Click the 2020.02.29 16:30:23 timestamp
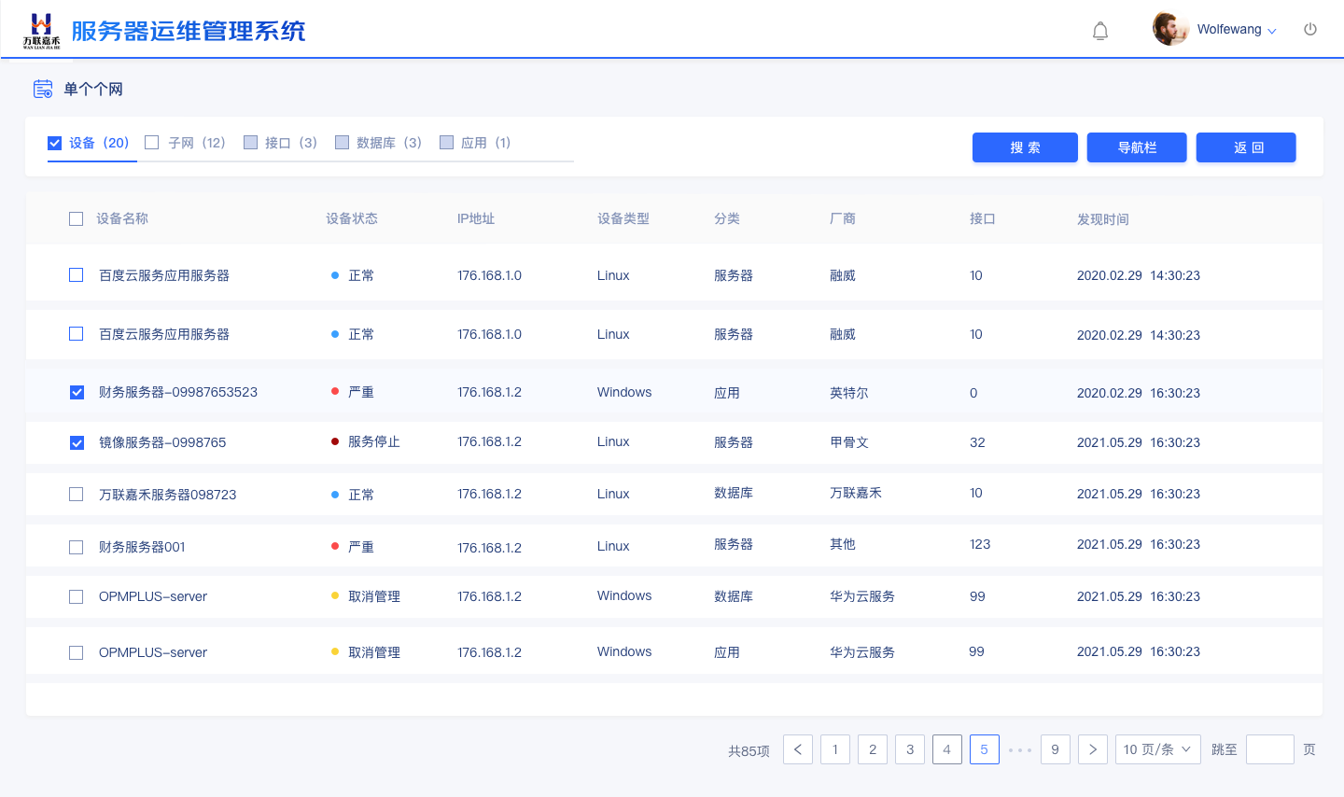The image size is (1344, 797). pyautogui.click(x=1139, y=393)
